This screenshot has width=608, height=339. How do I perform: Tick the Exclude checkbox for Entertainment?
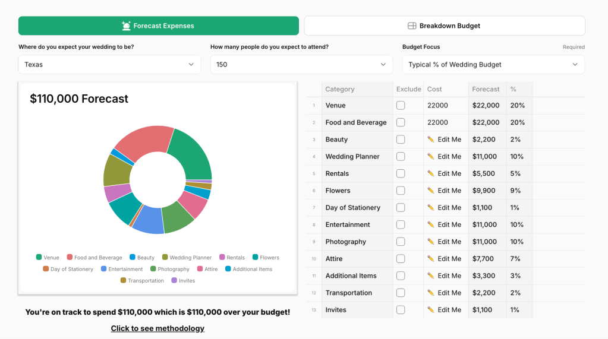pos(401,224)
